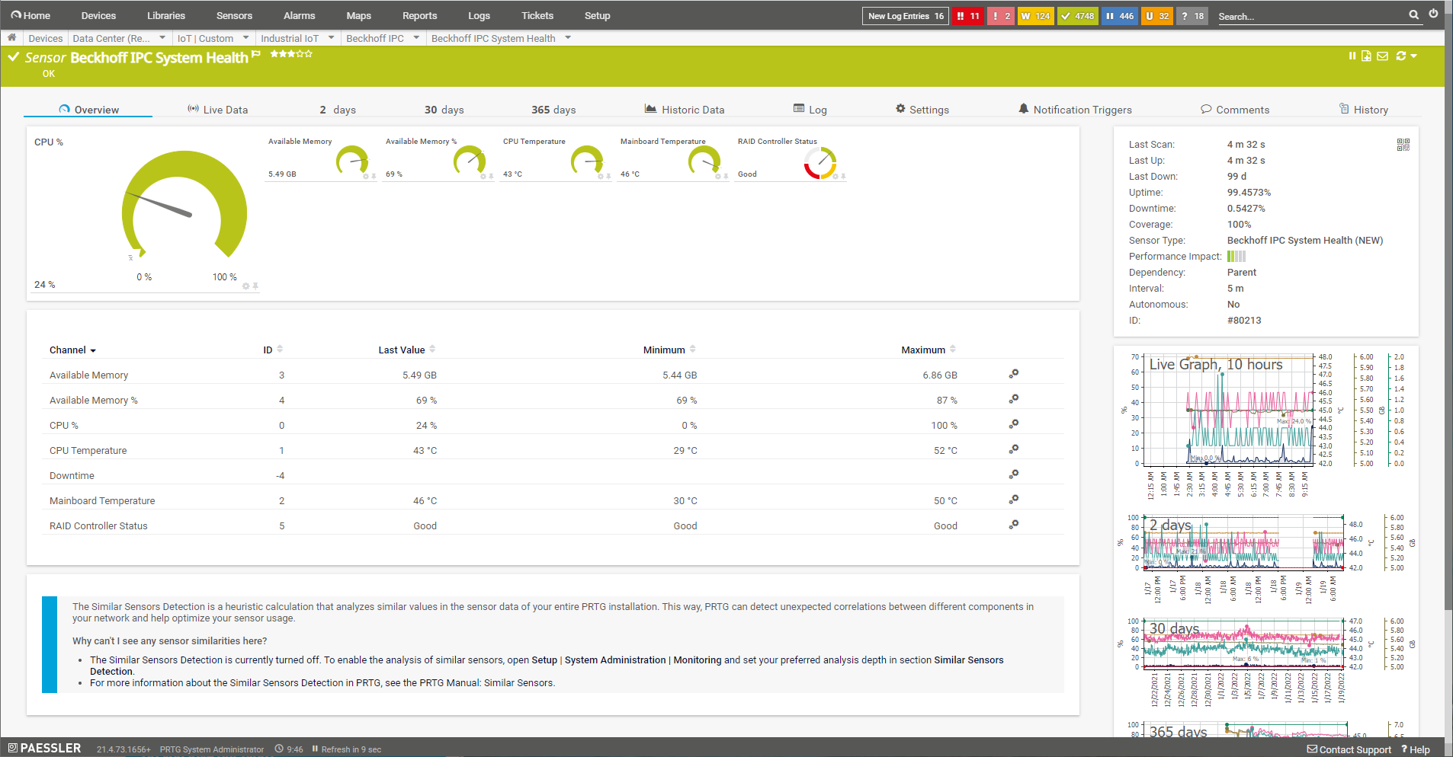Open the Sensors menu in top navigation

tap(234, 15)
